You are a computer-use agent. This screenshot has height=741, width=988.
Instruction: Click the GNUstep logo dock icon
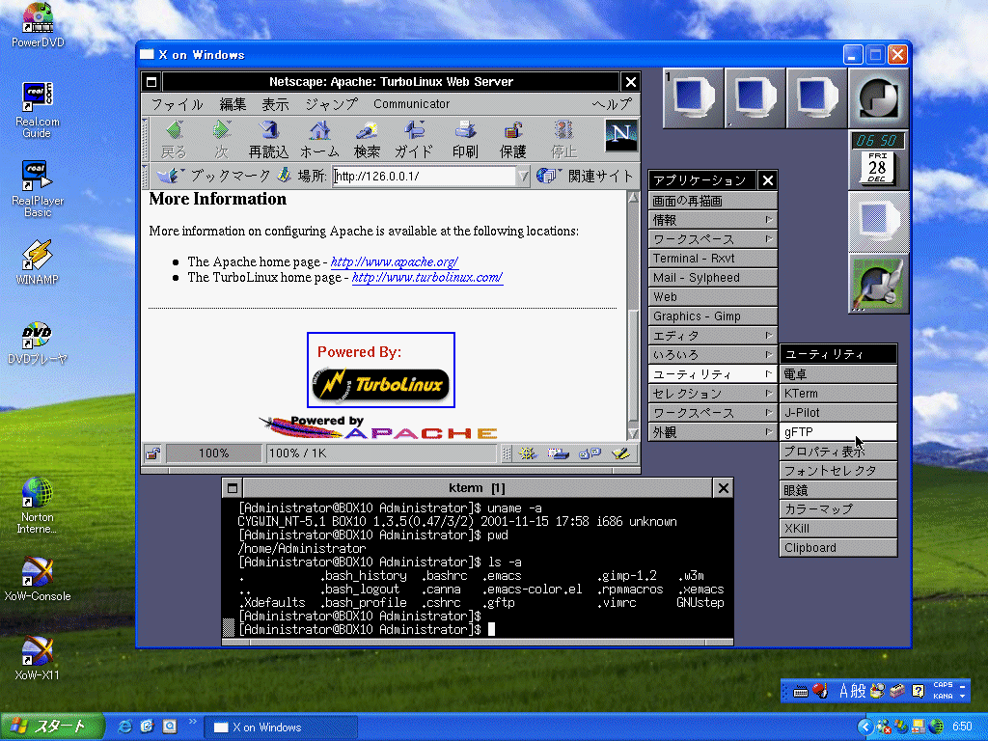click(x=878, y=98)
